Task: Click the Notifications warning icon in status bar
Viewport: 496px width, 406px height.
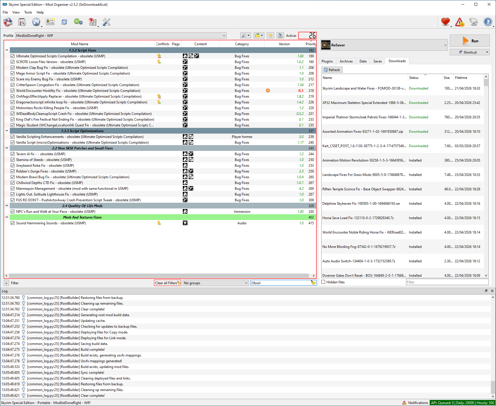Action: pos(404,403)
